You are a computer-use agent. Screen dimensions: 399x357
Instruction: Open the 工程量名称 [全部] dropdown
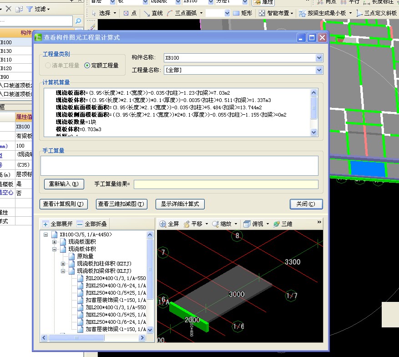click(319, 70)
